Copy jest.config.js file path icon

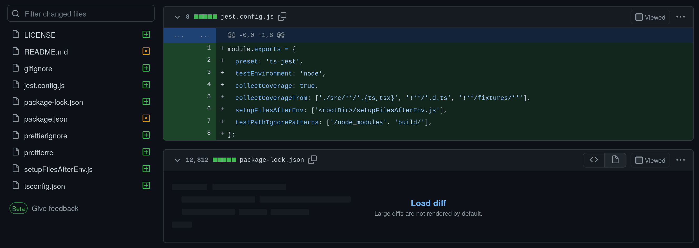[x=282, y=17]
